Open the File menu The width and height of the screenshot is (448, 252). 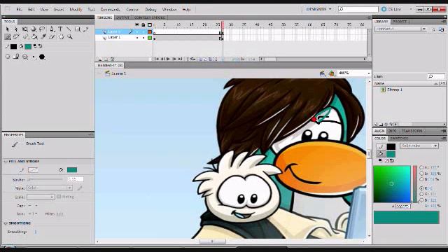(19, 9)
